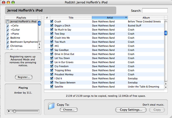Open Copy Settings... dialog
This screenshot has height=118, width=172.
[131, 110]
